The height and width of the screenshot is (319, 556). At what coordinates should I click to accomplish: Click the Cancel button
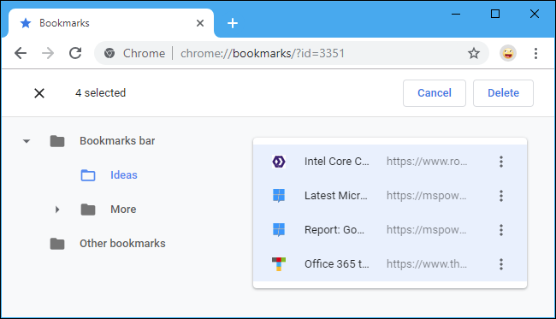click(435, 93)
